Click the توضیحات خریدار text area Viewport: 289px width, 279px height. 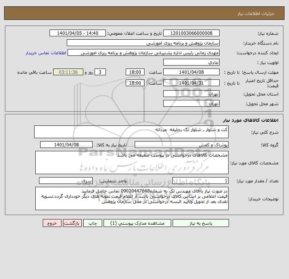point(132,198)
